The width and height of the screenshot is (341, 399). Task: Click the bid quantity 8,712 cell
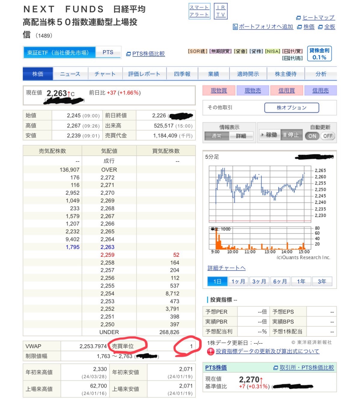[172, 293]
